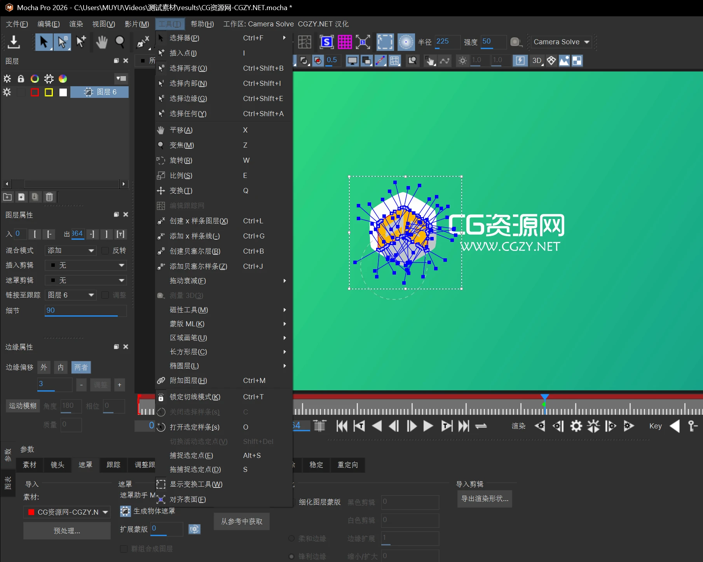
Task: Select the Pan hand tool
Action: tap(101, 42)
